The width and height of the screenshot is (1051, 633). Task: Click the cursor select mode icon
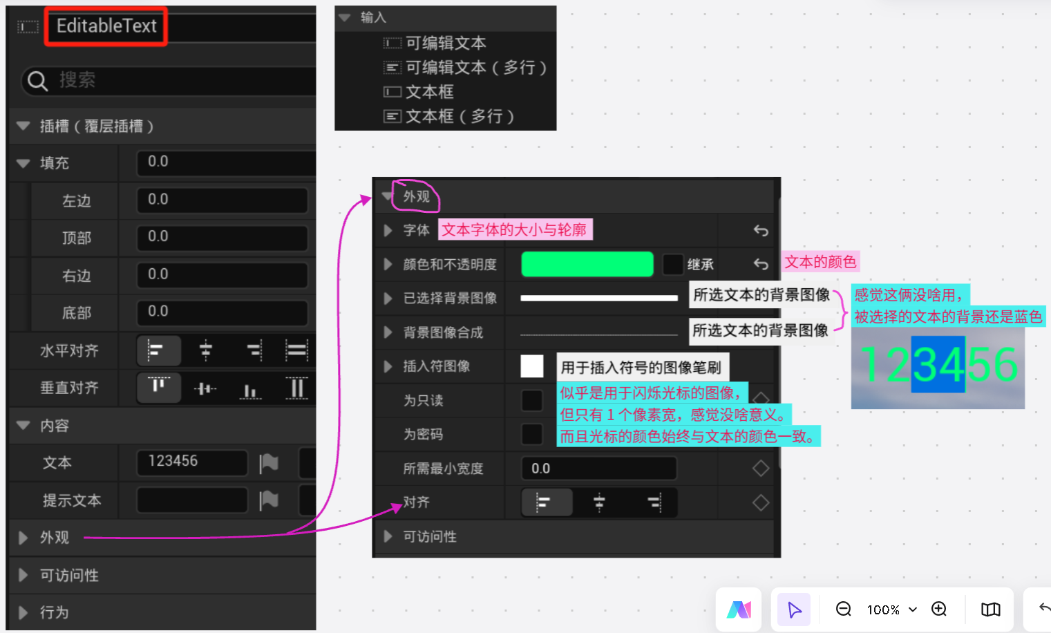click(793, 610)
